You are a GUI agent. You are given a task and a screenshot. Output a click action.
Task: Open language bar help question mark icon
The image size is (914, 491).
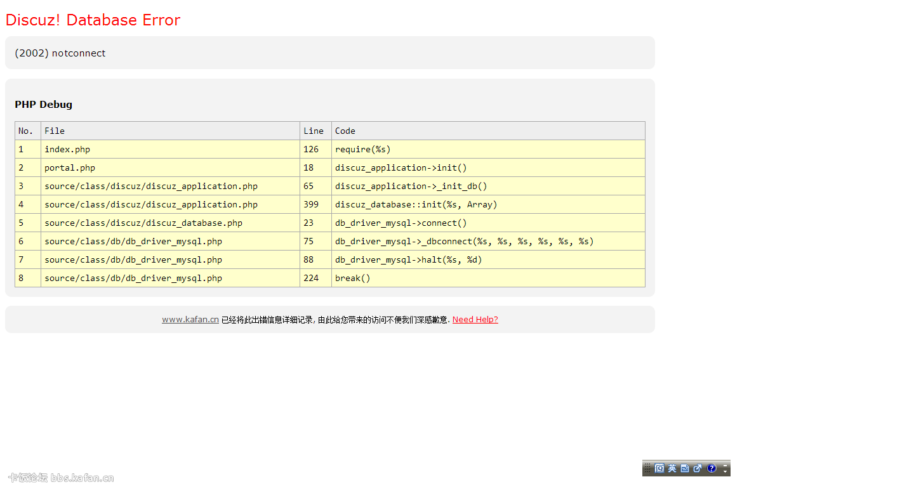coord(712,468)
